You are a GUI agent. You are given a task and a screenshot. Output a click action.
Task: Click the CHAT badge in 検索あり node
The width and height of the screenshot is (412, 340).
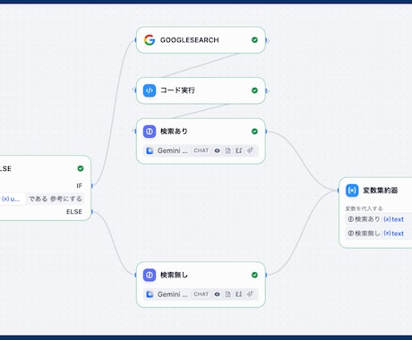(x=201, y=150)
